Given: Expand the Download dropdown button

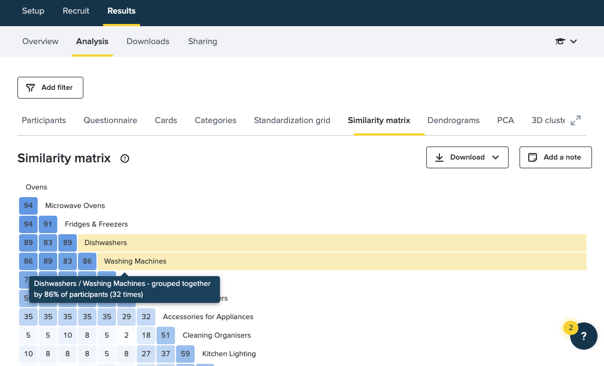Looking at the screenshot, I should (467, 157).
